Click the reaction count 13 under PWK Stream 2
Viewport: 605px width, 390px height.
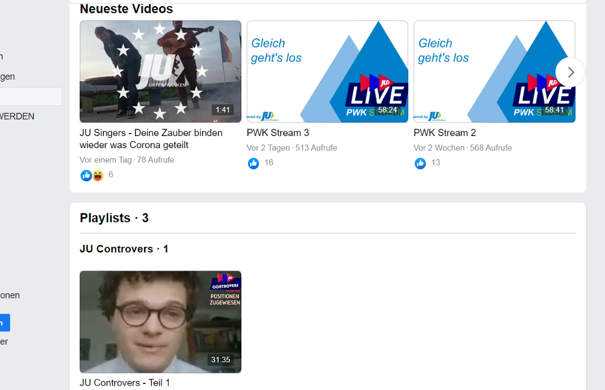click(436, 163)
